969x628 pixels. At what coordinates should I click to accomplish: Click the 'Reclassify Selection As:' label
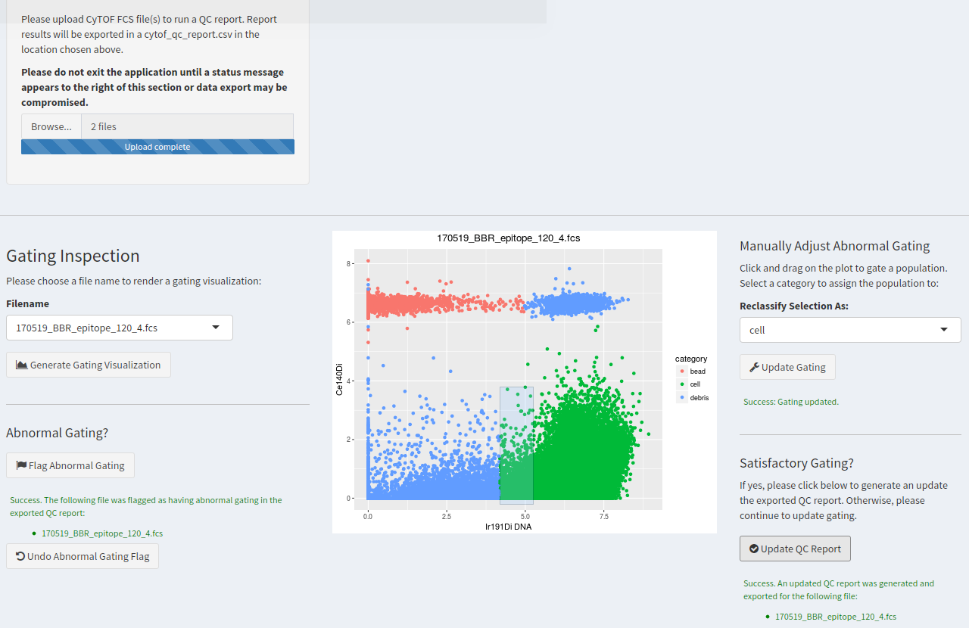[794, 306]
